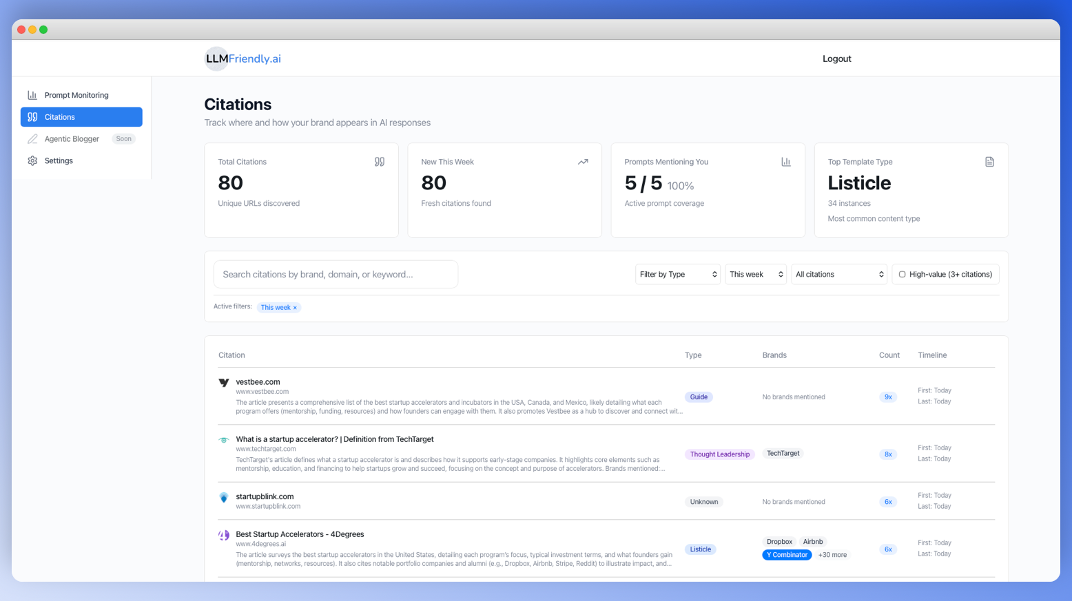
Task: Click the trending arrow icon on New This Week
Action: click(x=583, y=161)
